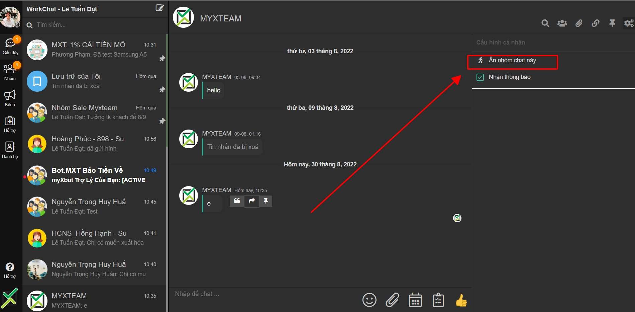The image size is (635, 312).
Task: Select 'Ẩn nhóm chat này' option
Action: pyautogui.click(x=512, y=61)
